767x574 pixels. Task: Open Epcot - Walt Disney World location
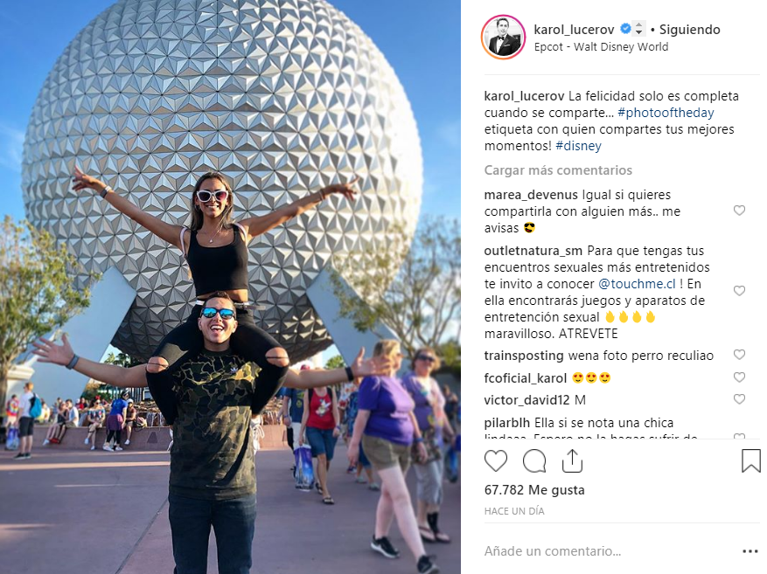pyautogui.click(x=601, y=47)
